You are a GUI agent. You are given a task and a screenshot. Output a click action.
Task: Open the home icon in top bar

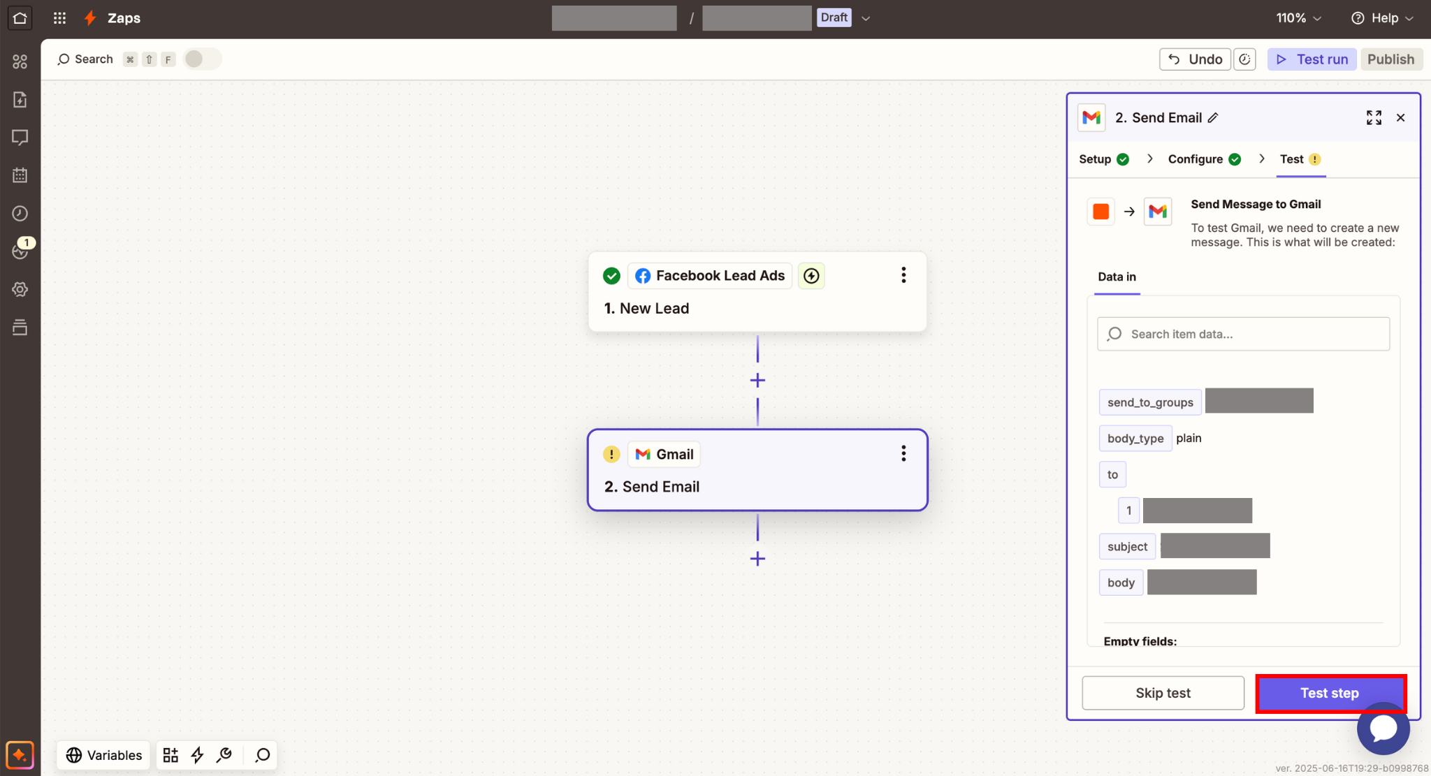tap(20, 18)
